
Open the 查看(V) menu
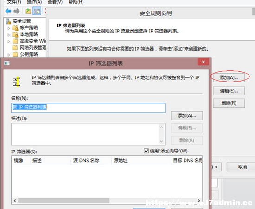pos(55,2)
